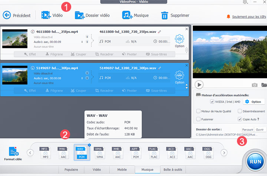267x176 pixels.
Task: Switch to the Populaire tab
Action: (x=71, y=170)
